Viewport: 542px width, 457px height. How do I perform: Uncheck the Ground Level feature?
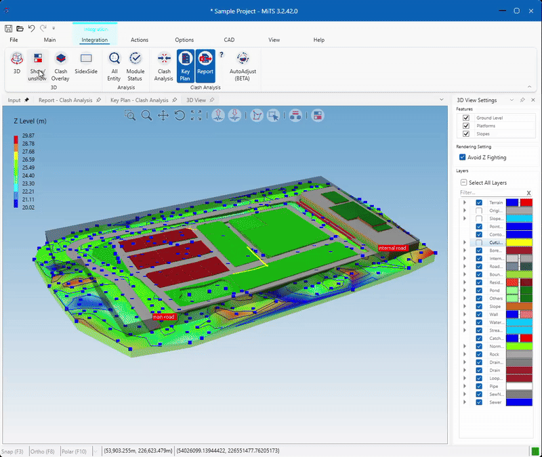466,118
